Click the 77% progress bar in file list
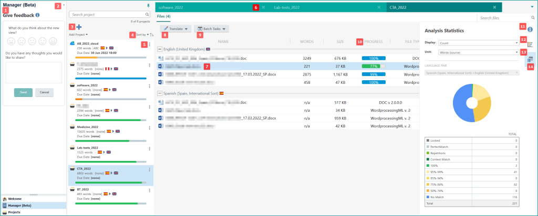 pos(374,67)
